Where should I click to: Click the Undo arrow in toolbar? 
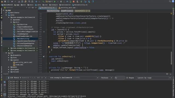[12, 2]
